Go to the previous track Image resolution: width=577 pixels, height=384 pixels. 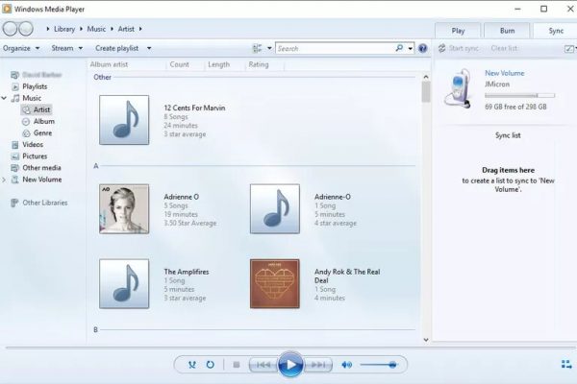pos(263,365)
